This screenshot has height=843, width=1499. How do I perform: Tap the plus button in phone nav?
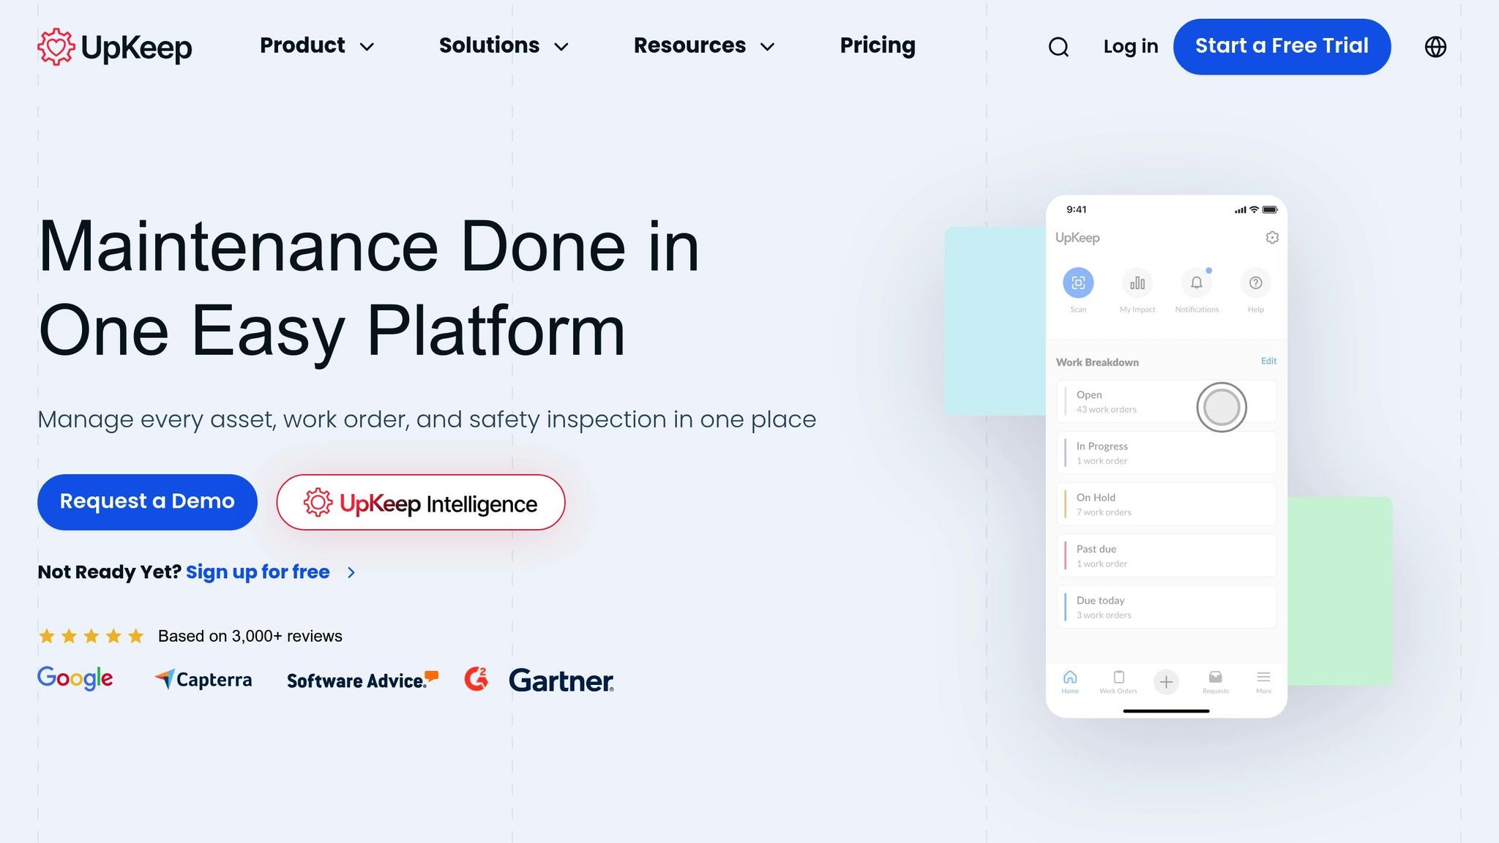[1166, 682]
